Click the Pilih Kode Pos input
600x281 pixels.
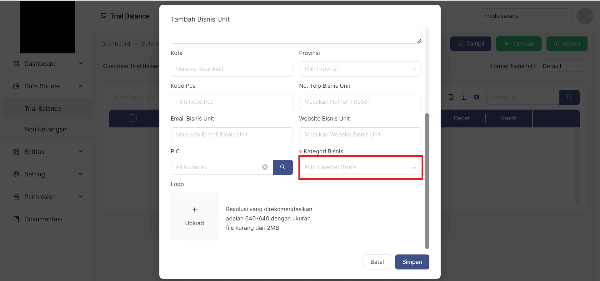pyautogui.click(x=232, y=102)
